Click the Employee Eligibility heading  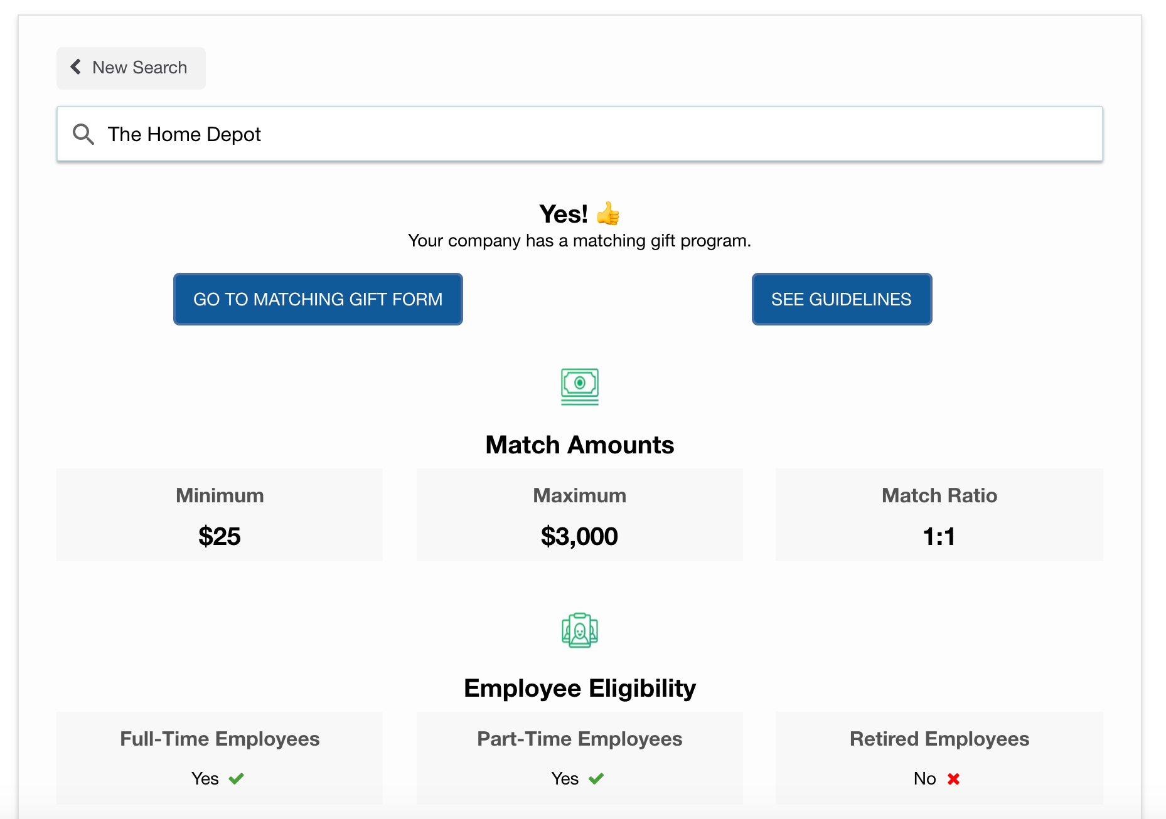[579, 688]
